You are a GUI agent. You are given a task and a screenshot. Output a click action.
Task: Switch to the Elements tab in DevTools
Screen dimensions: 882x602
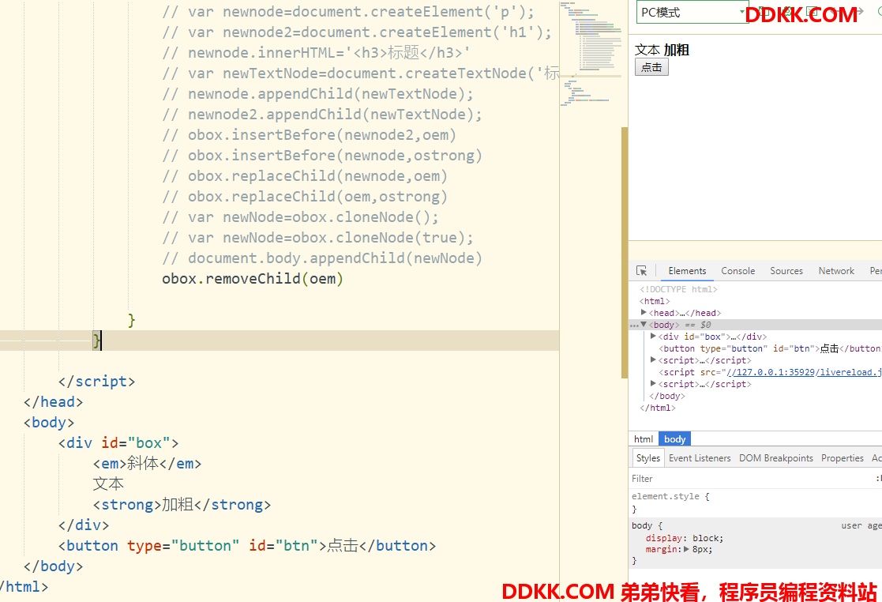click(x=687, y=271)
